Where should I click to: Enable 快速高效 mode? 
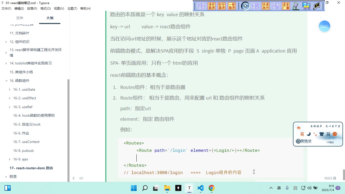(x=266, y=6)
